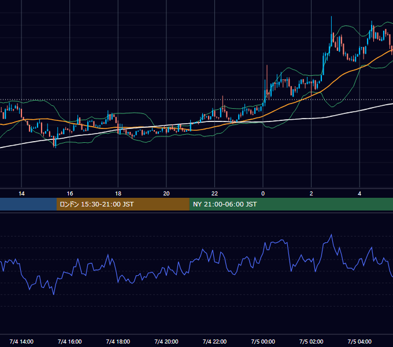
Task: Click the NY 21:00-06:00 JST session bar
Action: tap(291, 204)
